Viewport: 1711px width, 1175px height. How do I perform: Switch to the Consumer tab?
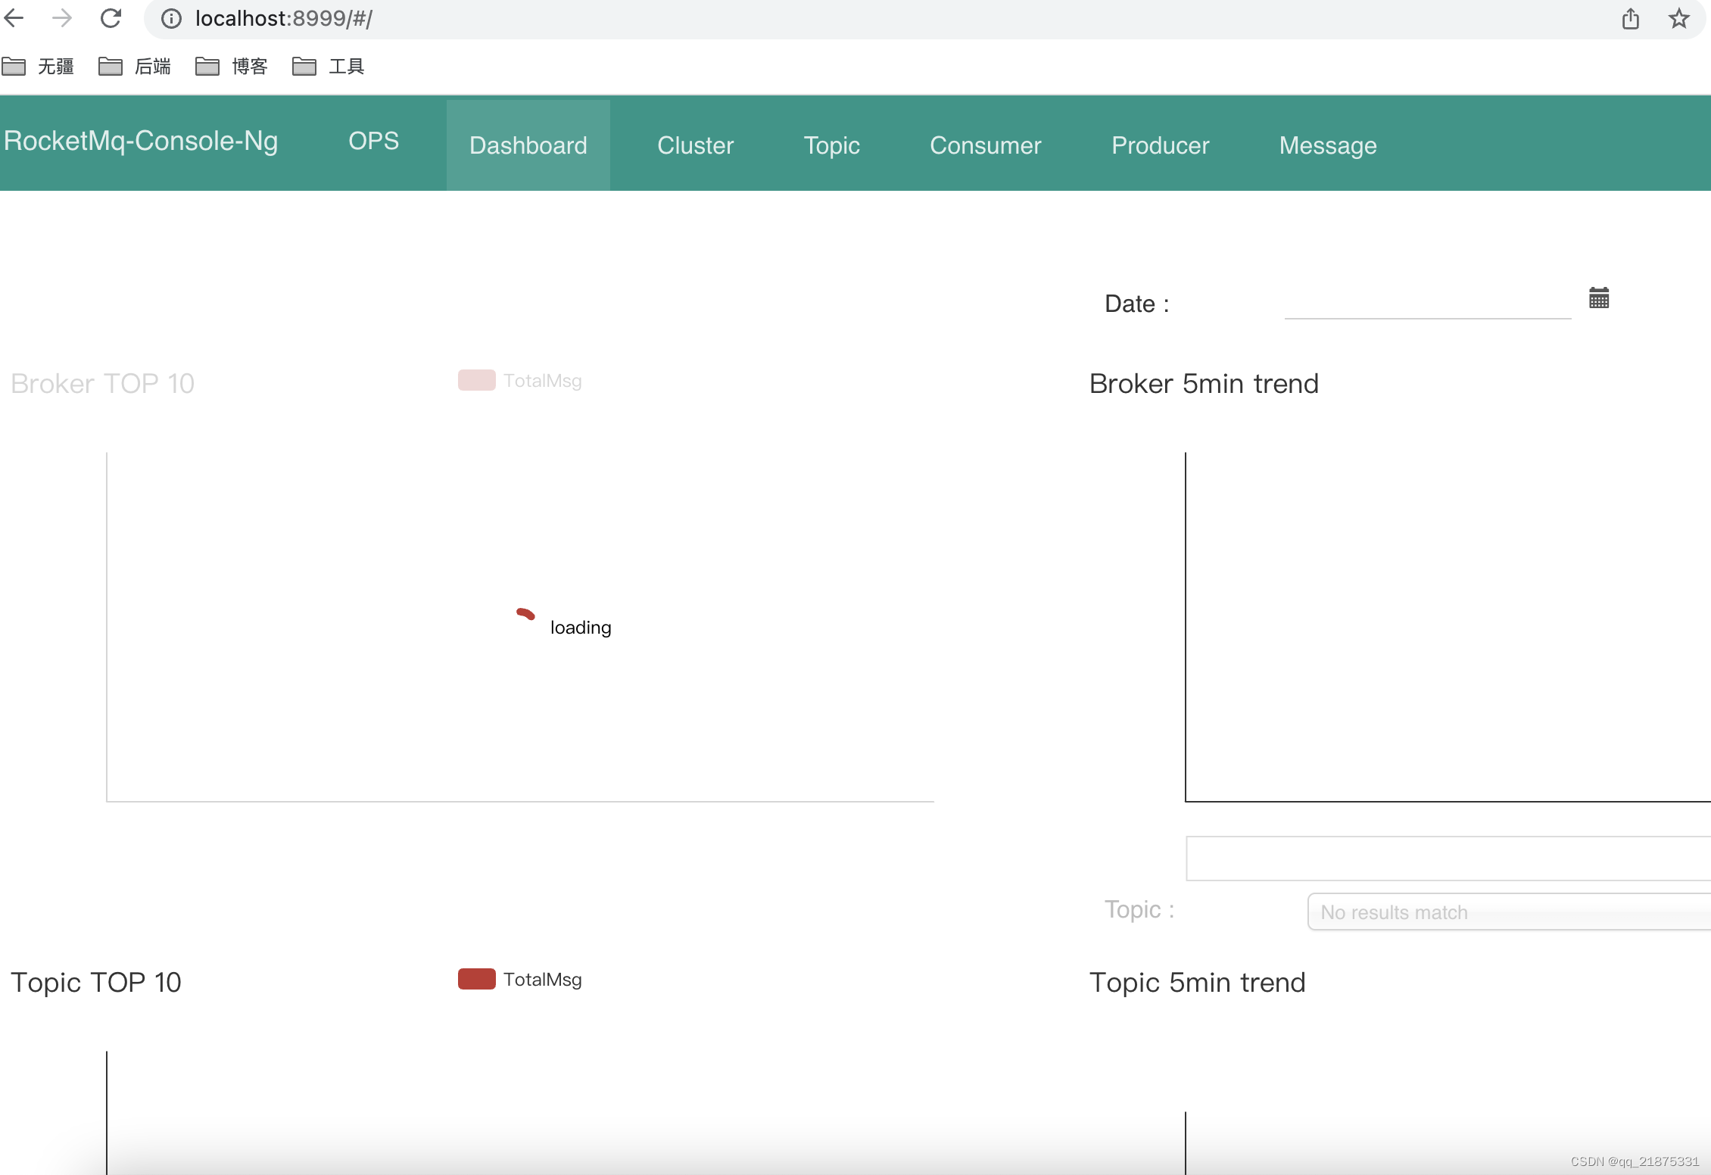coord(985,145)
